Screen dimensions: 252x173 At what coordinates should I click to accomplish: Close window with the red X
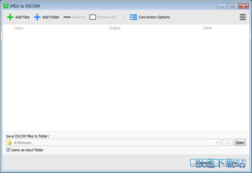point(243,6)
